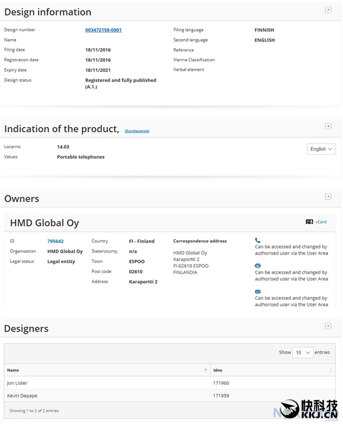Image resolution: width=343 pixels, height=424 pixels.
Task: Click the telephone contact icon
Action: (x=258, y=240)
